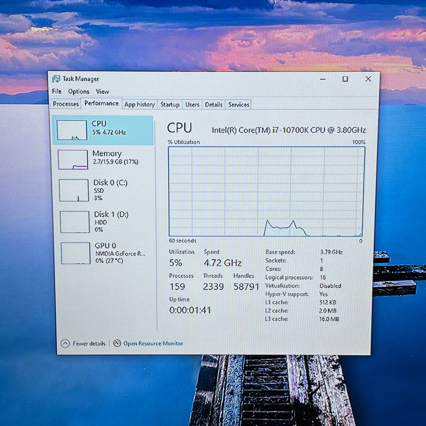Viewport: 426px width, 426px height.
Task: Close the Task Manager window
Action: point(368,79)
